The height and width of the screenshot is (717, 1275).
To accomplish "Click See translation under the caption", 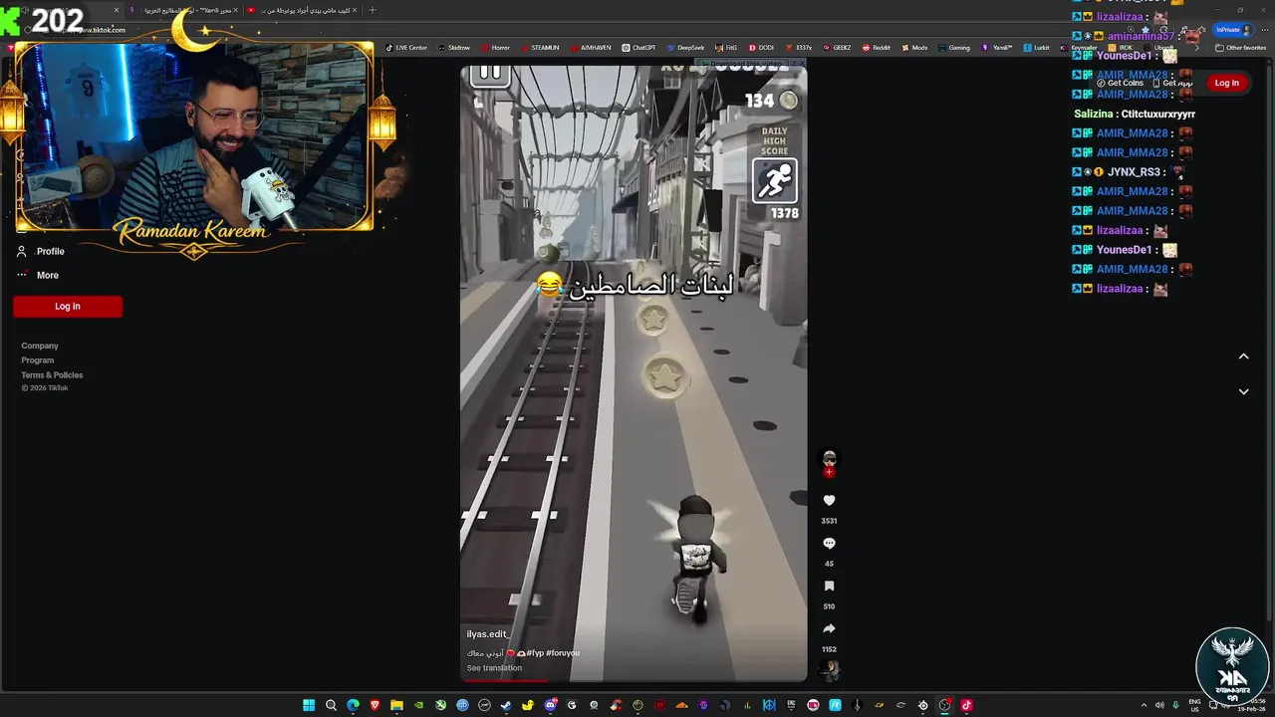I will point(494,668).
